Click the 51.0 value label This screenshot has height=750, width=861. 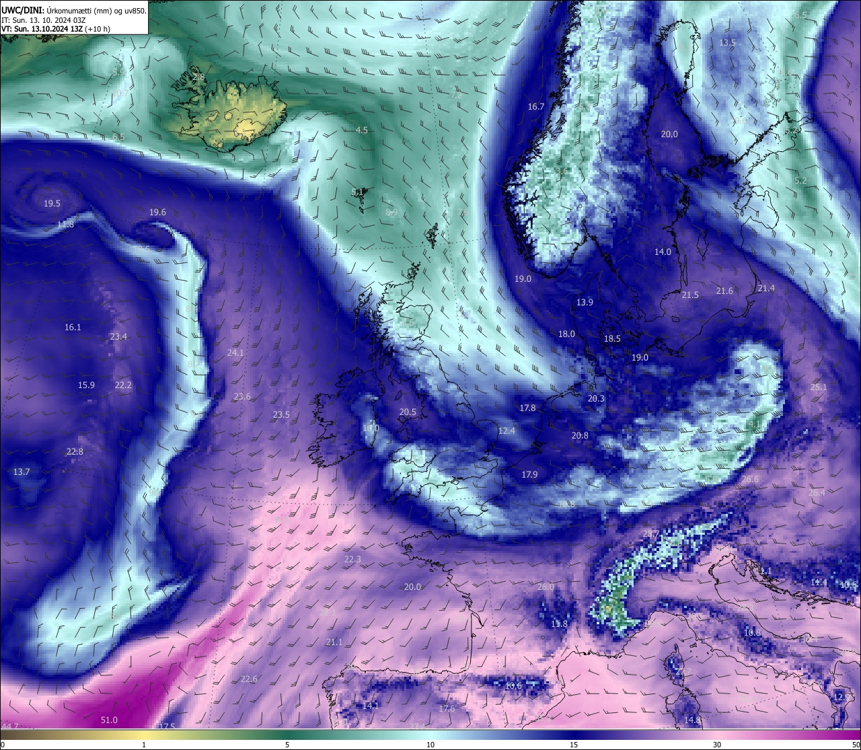[x=109, y=720]
